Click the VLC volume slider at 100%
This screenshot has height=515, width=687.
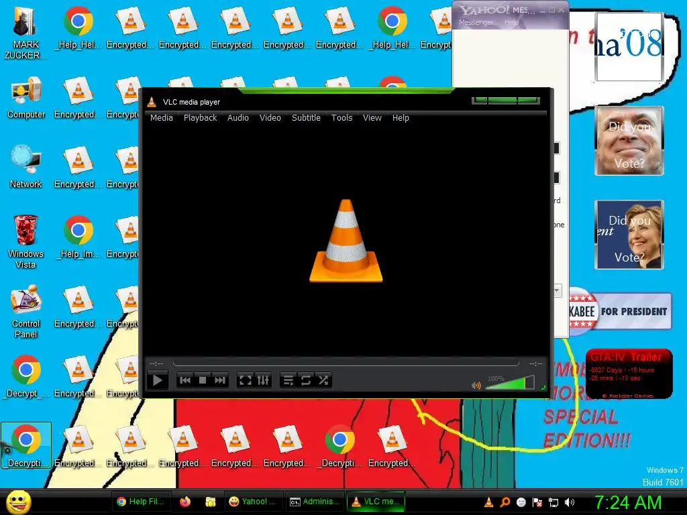(x=510, y=383)
